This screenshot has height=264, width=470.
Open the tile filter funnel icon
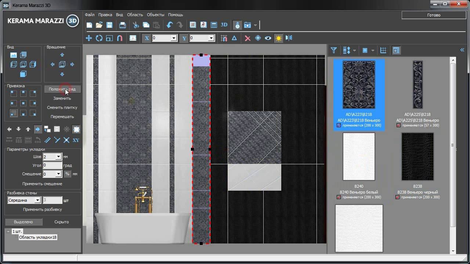pos(333,50)
